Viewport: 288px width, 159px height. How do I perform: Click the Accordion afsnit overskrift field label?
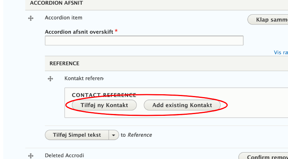(79, 32)
